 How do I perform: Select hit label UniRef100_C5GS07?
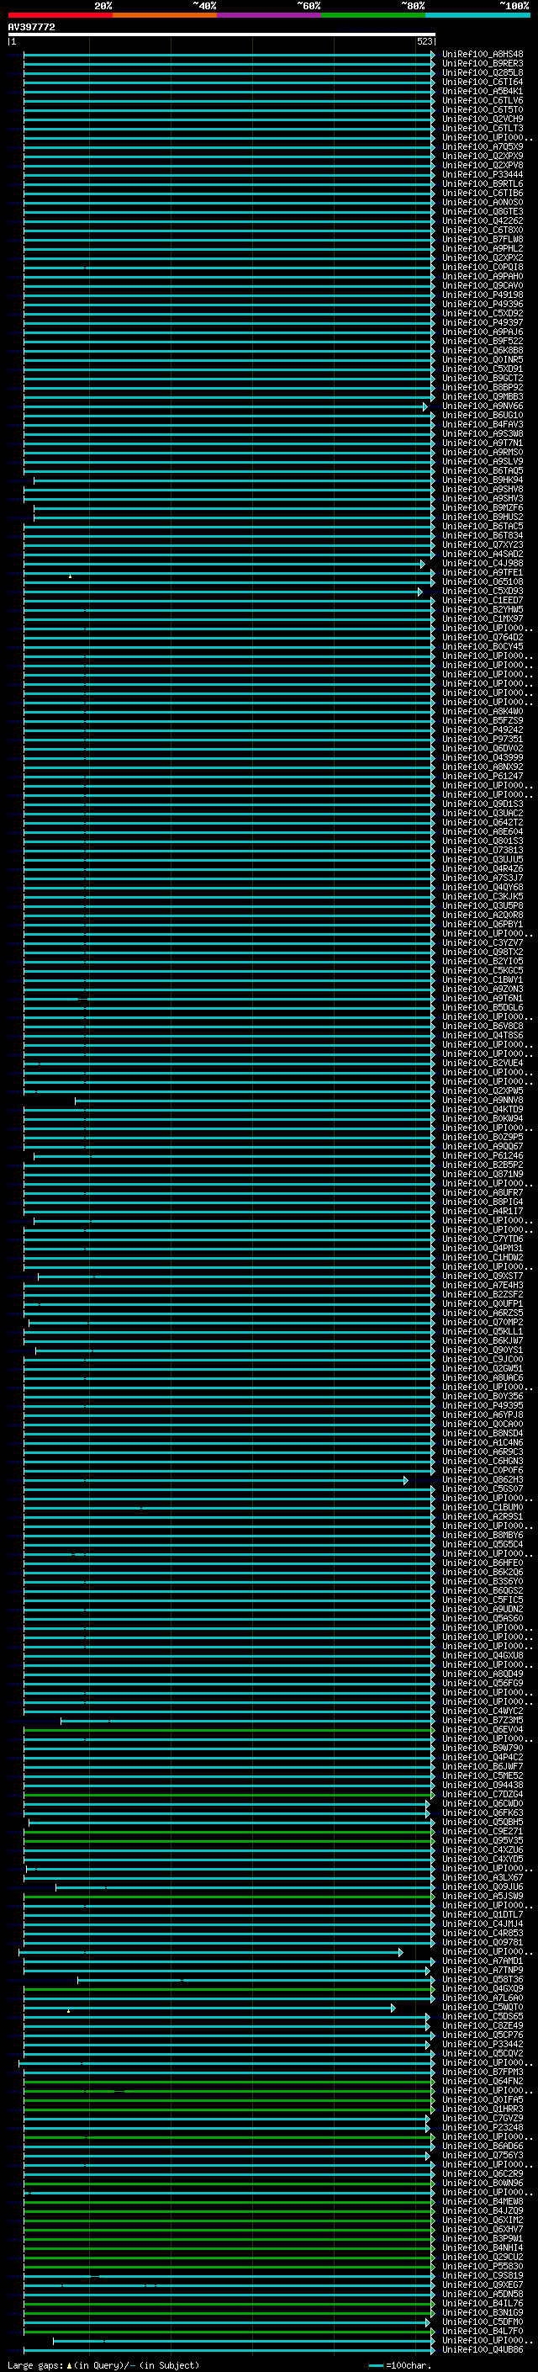482,1489
